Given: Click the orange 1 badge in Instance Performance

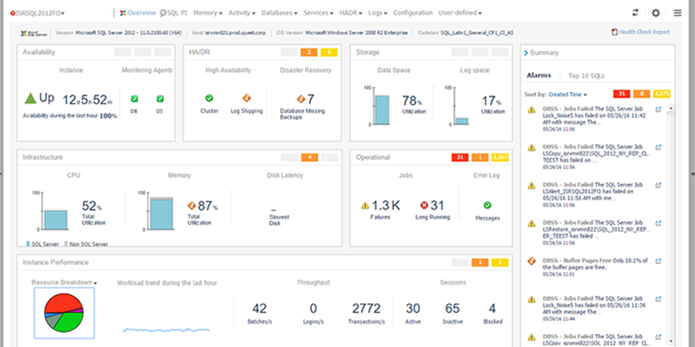Looking at the screenshot, I should [480, 263].
